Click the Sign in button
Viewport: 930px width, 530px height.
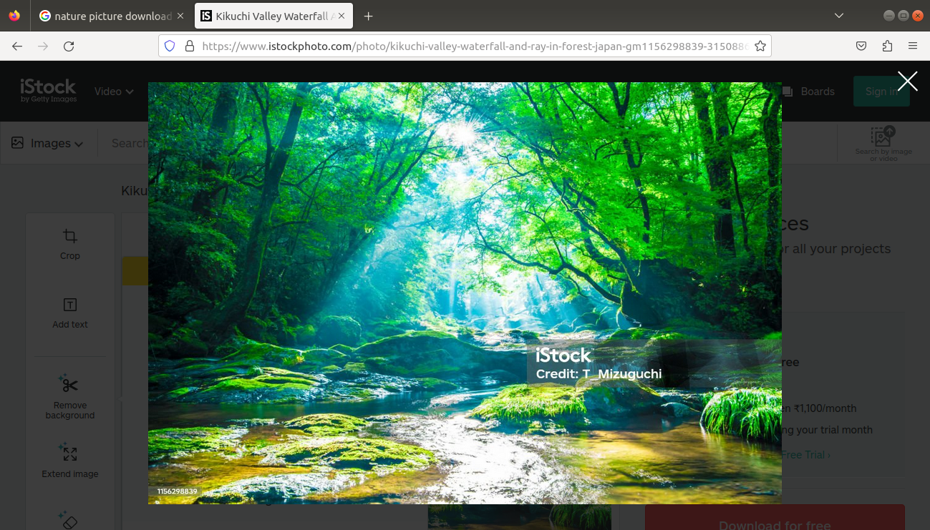click(881, 92)
